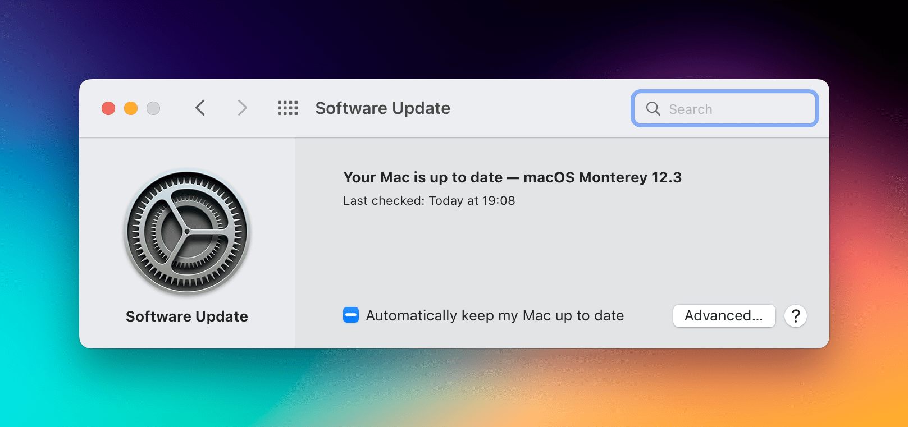Click the "Search" placeholder text

pos(690,109)
